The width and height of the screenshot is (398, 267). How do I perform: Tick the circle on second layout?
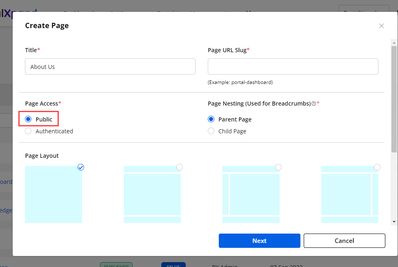pyautogui.click(x=180, y=167)
